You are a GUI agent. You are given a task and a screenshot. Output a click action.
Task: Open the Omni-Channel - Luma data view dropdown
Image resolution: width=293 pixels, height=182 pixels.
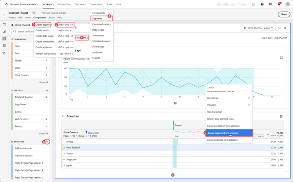(259, 28)
